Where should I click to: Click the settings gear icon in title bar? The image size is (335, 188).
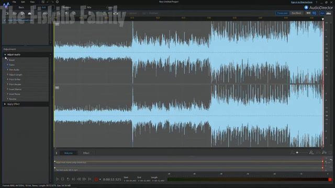coord(57,2)
